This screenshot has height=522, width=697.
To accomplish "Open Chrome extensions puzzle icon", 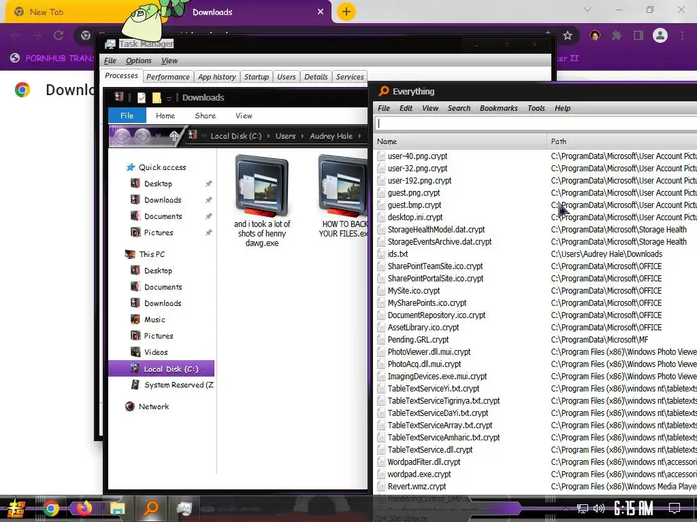I will pyautogui.click(x=617, y=35).
